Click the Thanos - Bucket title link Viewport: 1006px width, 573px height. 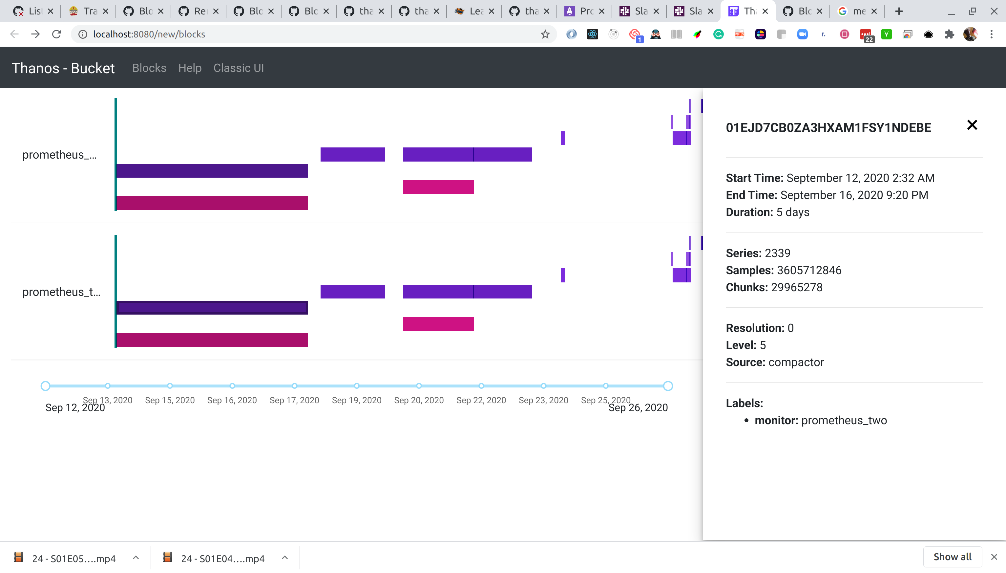coord(63,68)
